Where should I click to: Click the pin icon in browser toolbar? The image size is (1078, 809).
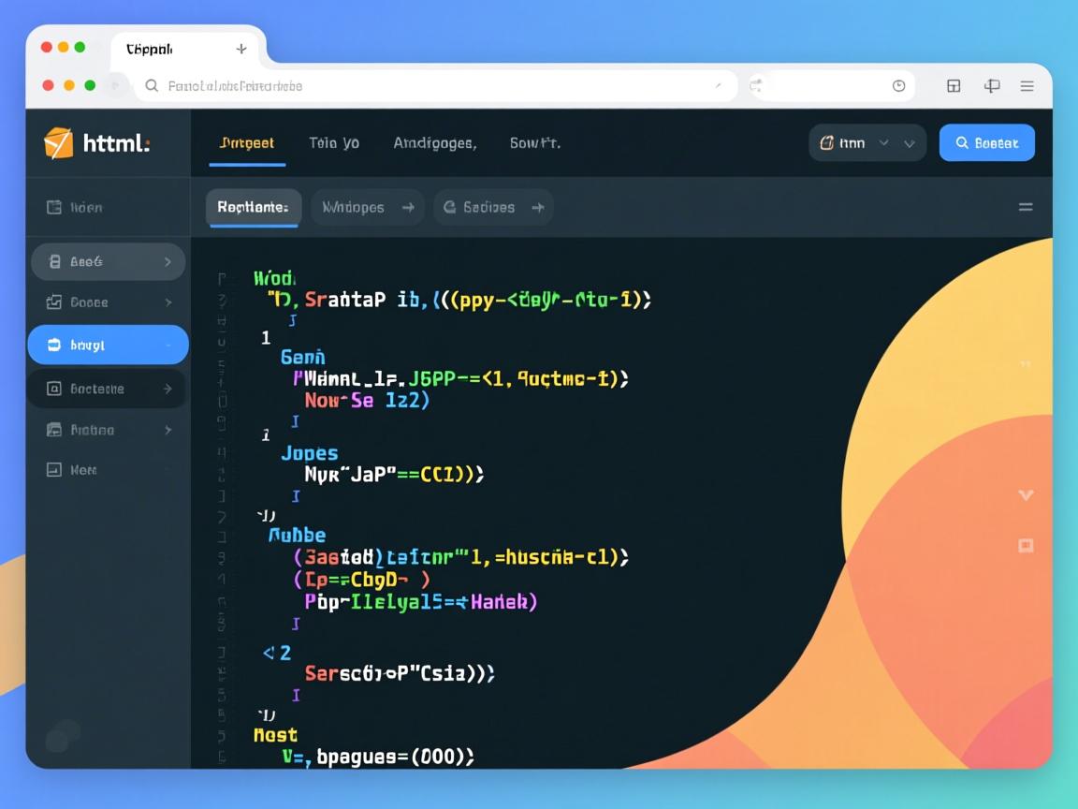(992, 86)
